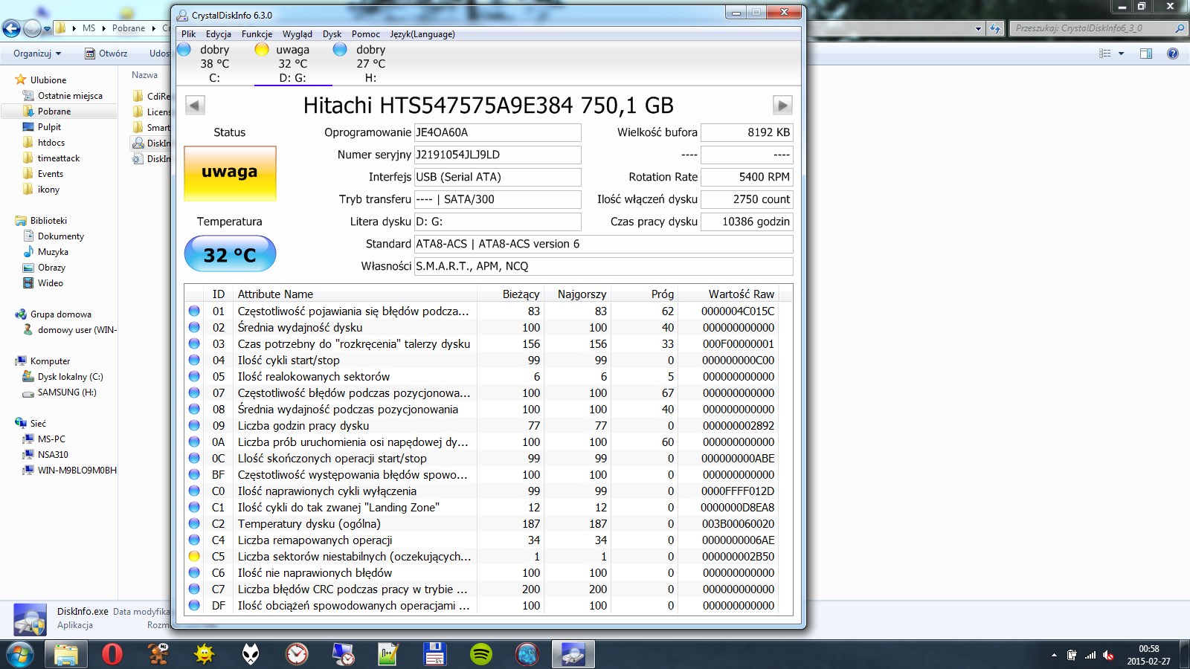Viewport: 1190px width, 669px height.
Task: Open the Wygląd menu
Action: 297,34
